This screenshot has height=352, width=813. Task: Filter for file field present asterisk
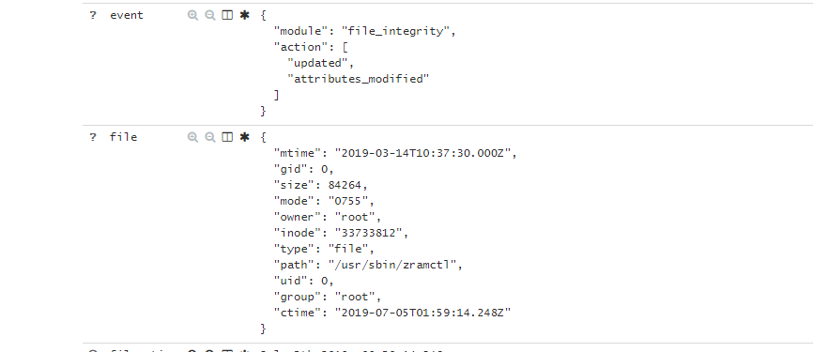point(244,137)
